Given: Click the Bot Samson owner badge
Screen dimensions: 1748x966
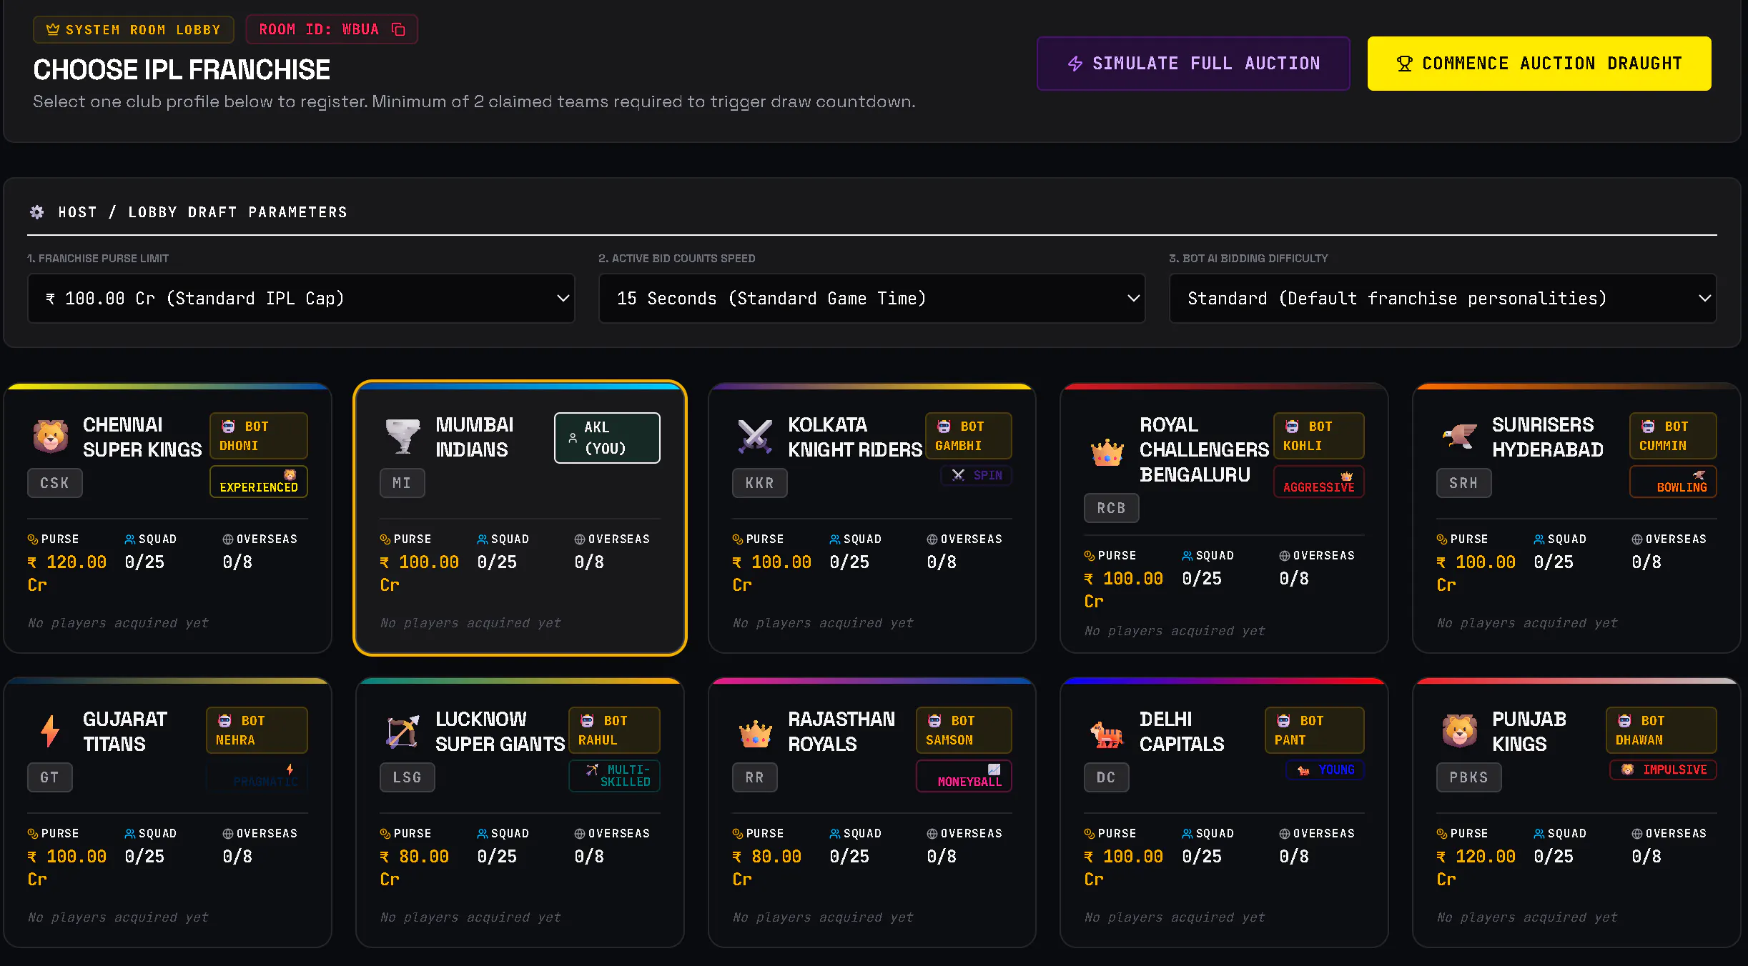Looking at the screenshot, I should 964,730.
